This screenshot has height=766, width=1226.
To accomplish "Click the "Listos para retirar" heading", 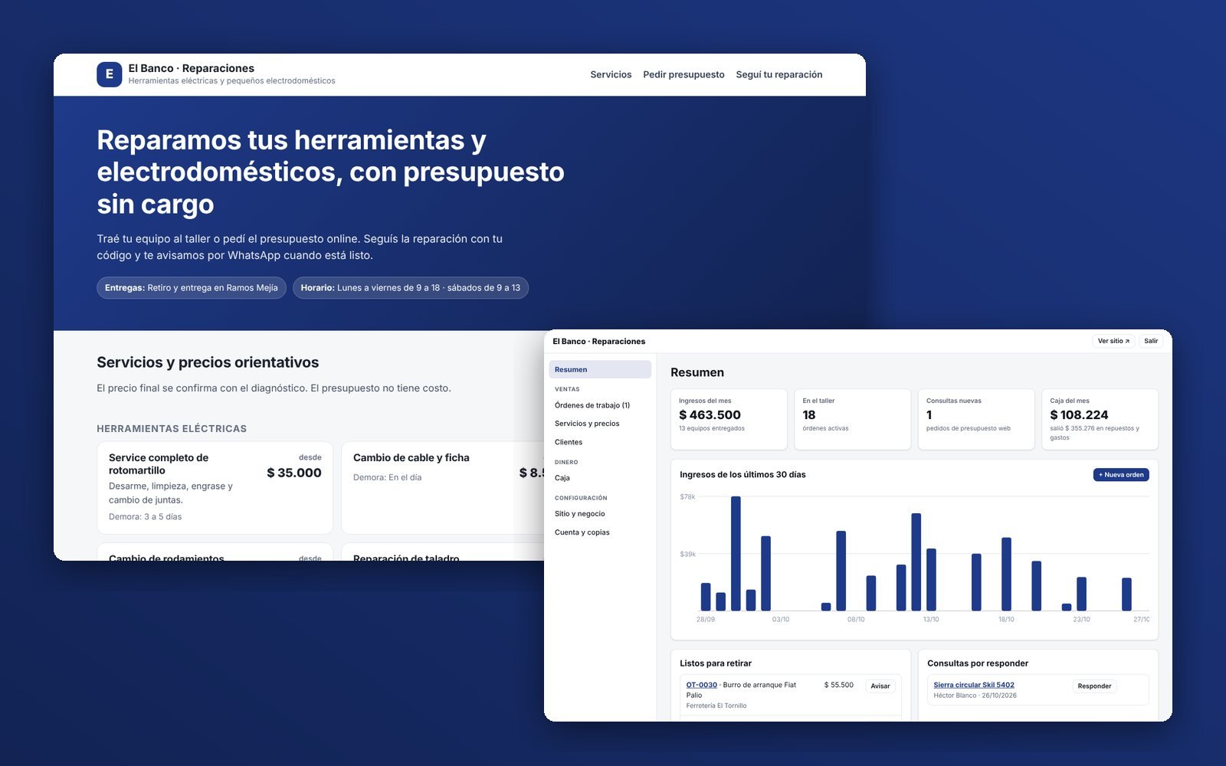I will [716, 663].
